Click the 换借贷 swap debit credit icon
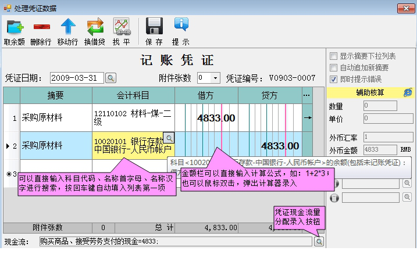 click(95, 27)
